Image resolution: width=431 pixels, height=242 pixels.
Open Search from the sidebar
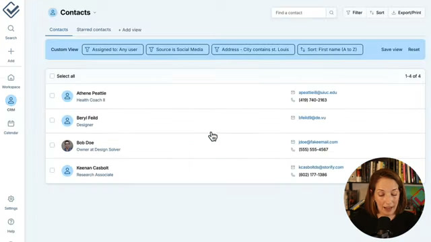click(x=11, y=32)
